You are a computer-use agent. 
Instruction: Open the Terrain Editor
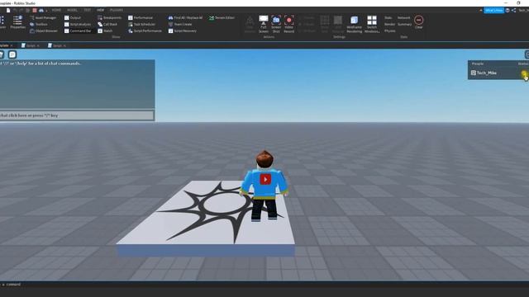(222, 17)
